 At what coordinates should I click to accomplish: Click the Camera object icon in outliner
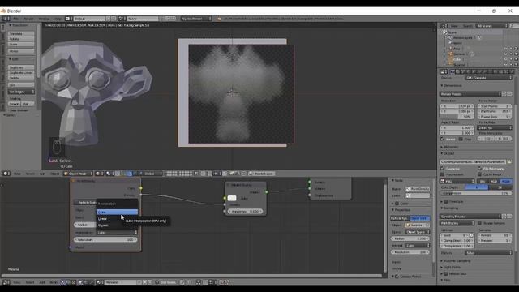[451, 54]
